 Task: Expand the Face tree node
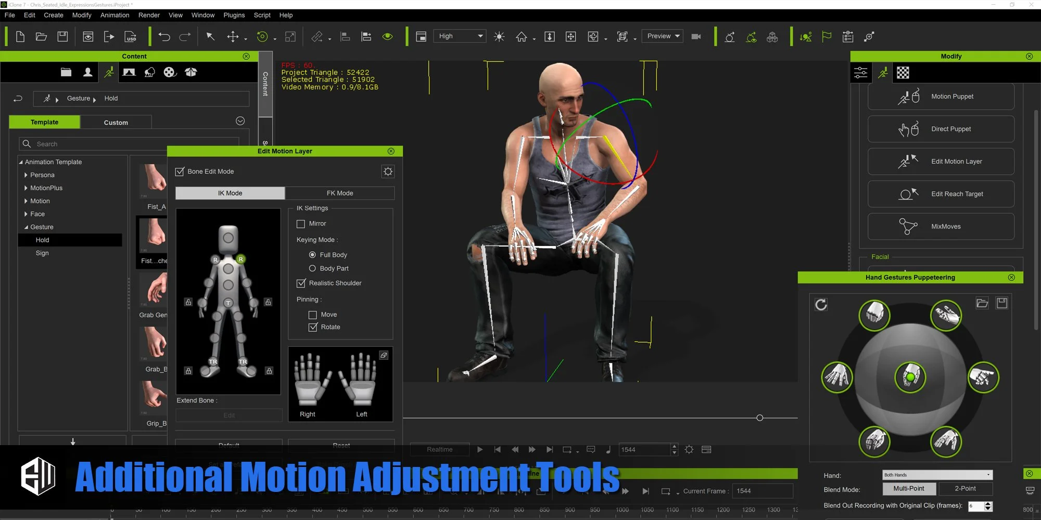tap(26, 214)
